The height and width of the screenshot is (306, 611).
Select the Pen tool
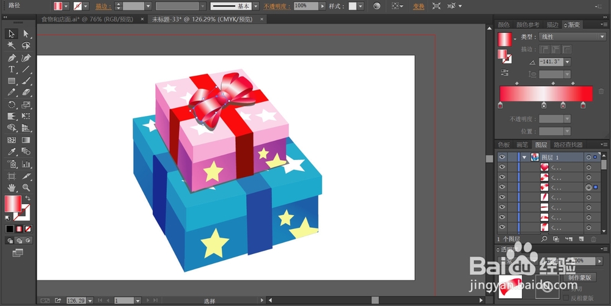[11, 58]
